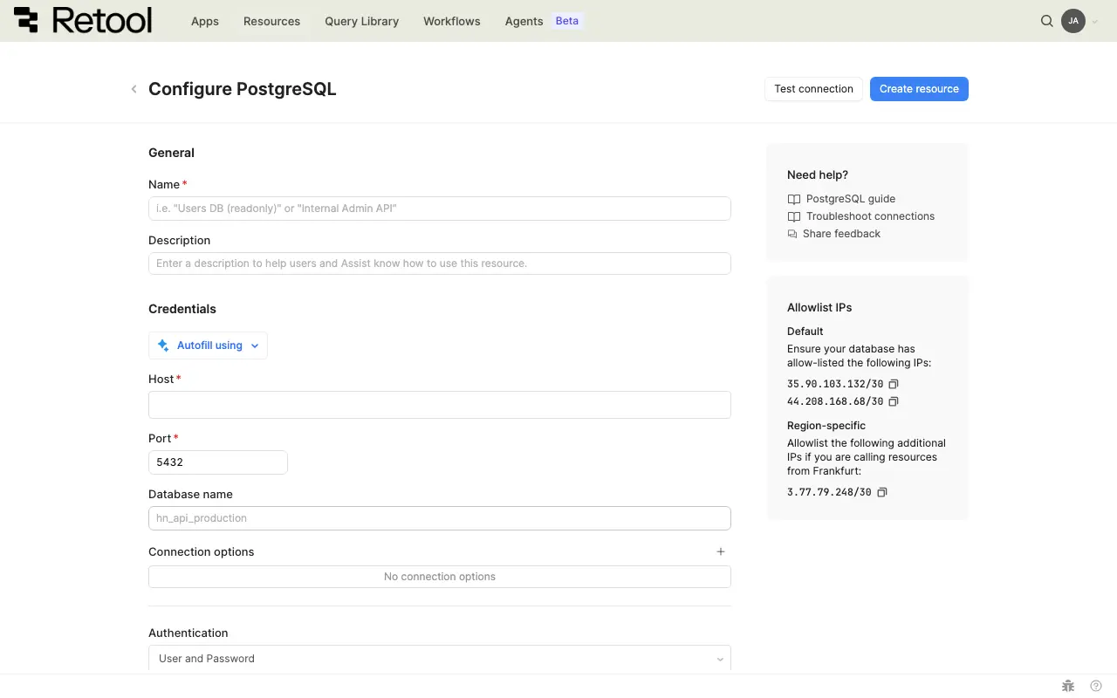Click the back arrow beside Configure PostgreSQL
This screenshot has height=698, width=1117.
[134, 89]
